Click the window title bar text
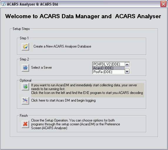This screenshot has height=150, width=168. (x=33, y=4)
